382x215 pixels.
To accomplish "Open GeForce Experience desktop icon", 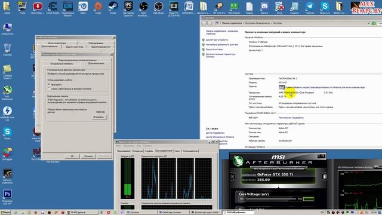I will 7,176.
